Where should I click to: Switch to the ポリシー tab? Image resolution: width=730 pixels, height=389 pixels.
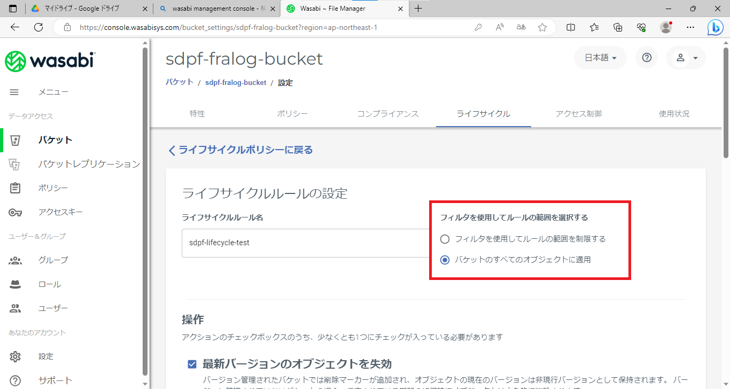click(292, 114)
